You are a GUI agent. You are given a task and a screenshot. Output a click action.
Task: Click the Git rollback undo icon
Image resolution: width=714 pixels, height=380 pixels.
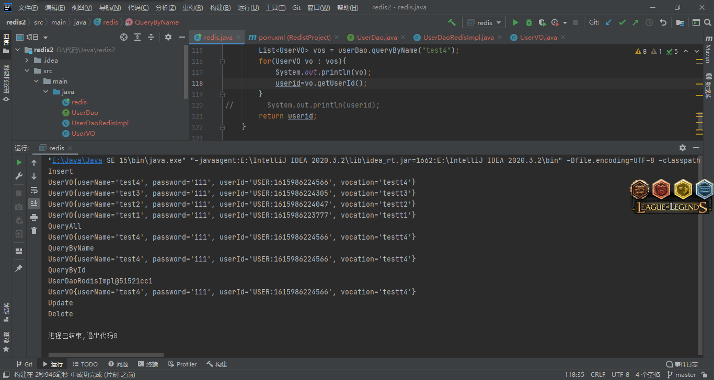click(663, 22)
